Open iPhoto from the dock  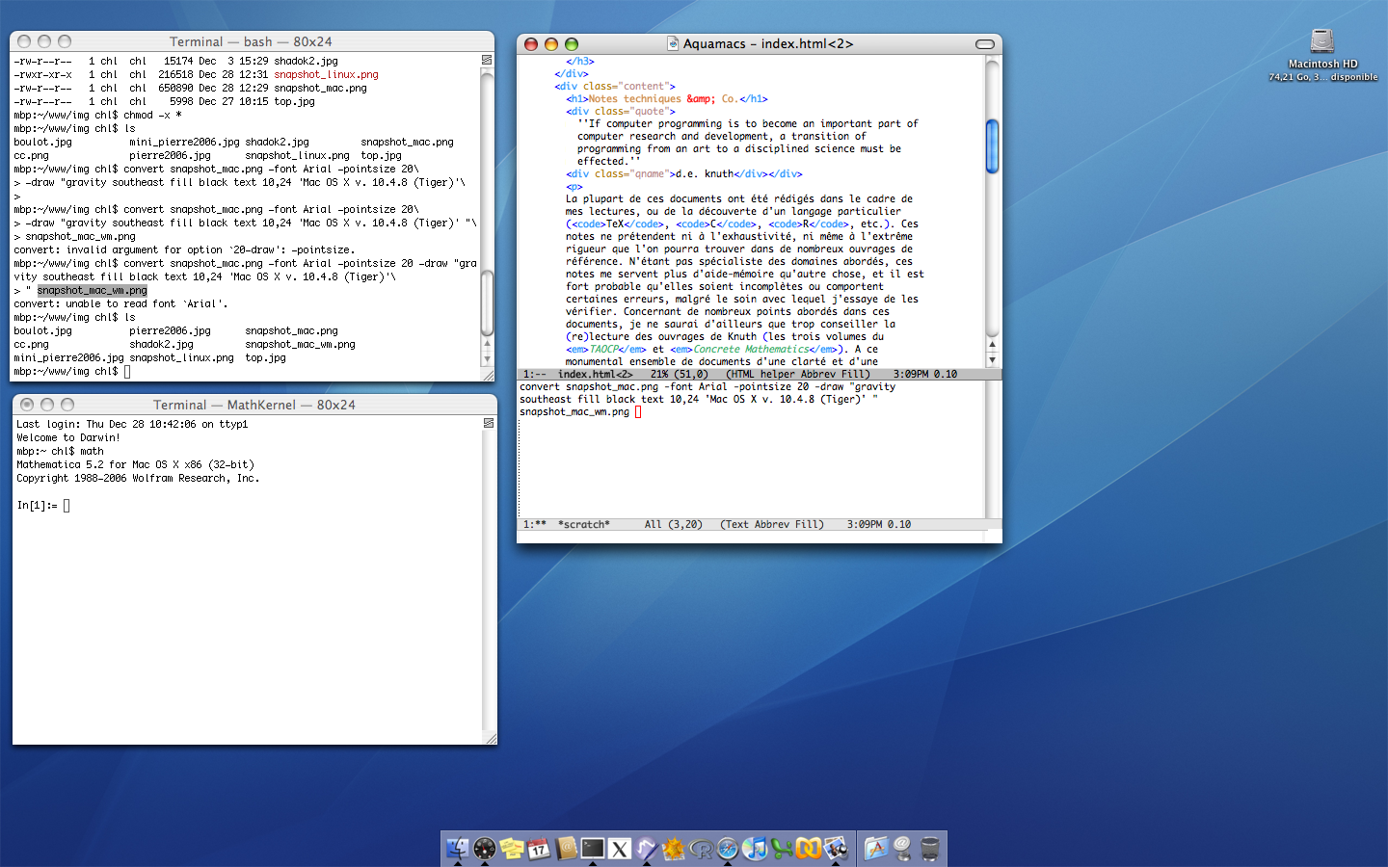[836, 849]
